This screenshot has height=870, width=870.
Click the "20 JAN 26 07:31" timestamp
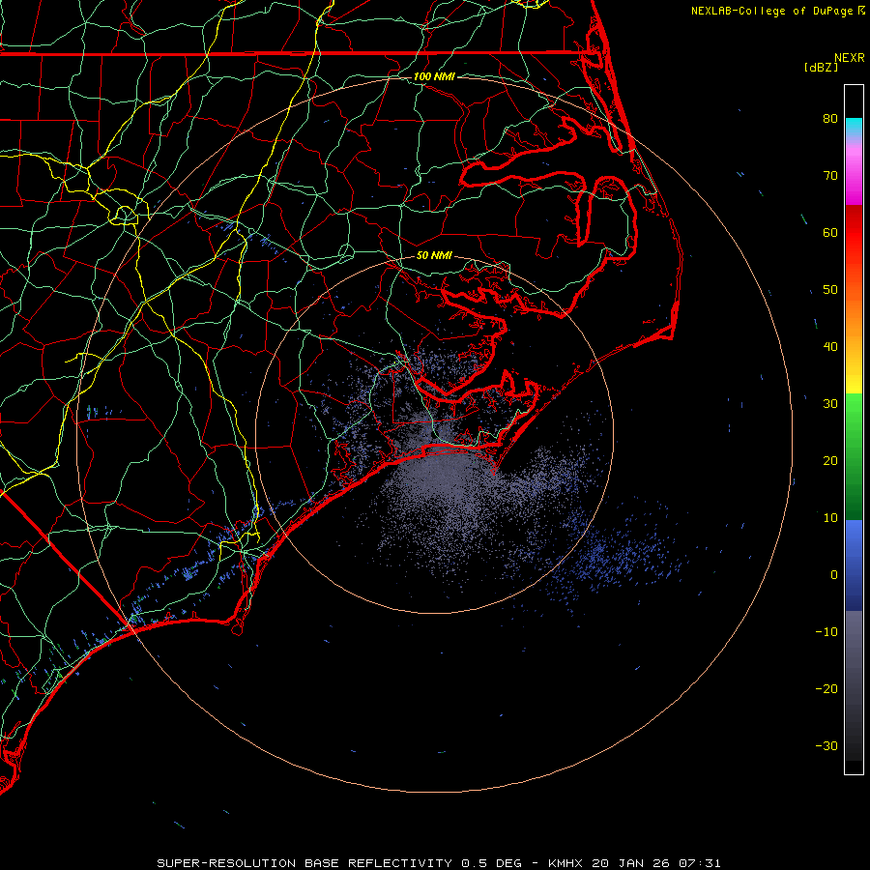[x=656, y=863]
